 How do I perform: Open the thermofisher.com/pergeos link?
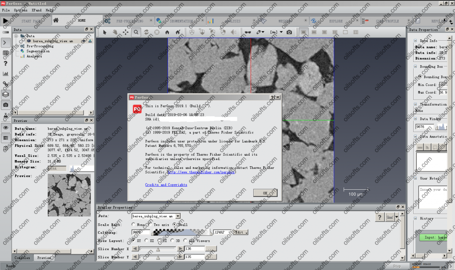(201, 172)
